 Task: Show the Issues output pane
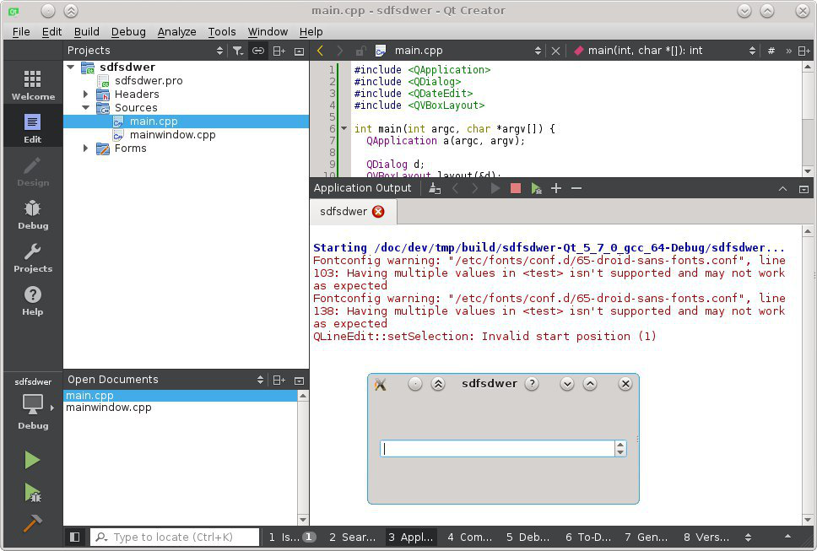292,537
